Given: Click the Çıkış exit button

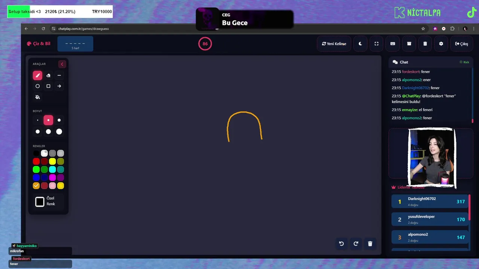Looking at the screenshot, I should (x=462, y=44).
